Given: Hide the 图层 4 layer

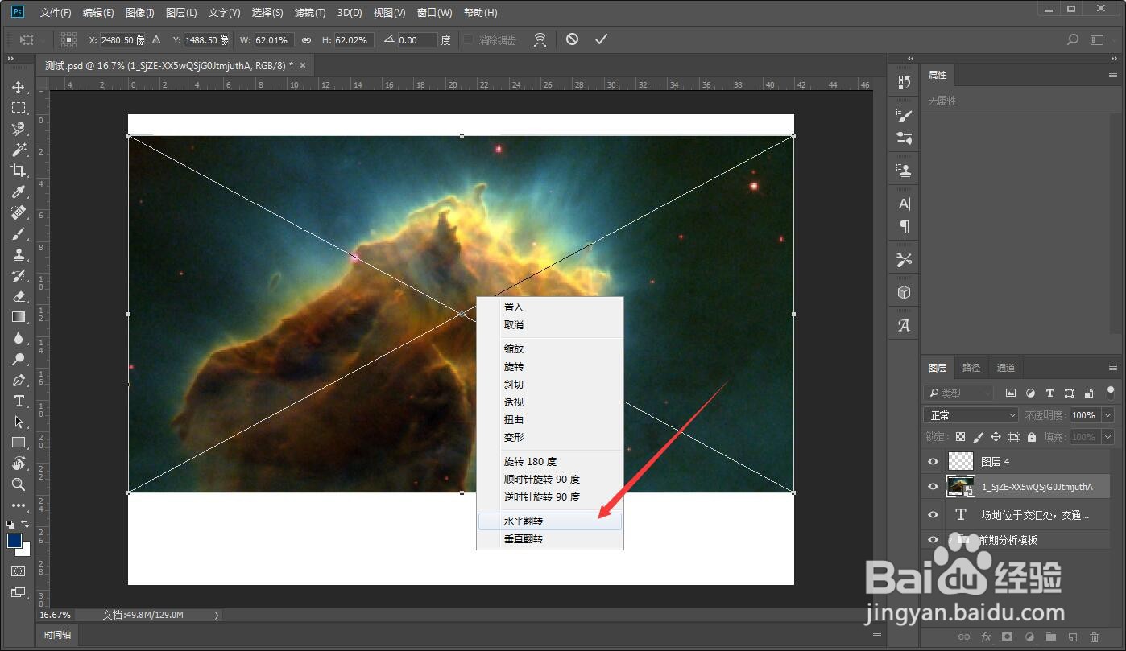Looking at the screenshot, I should click(x=933, y=462).
